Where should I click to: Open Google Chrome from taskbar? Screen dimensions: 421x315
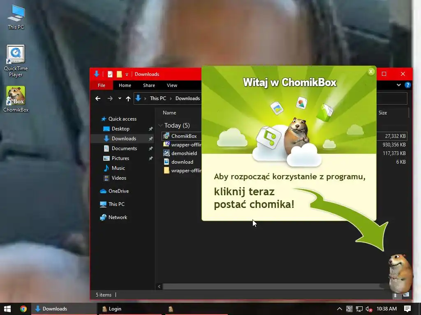[x=23, y=309]
